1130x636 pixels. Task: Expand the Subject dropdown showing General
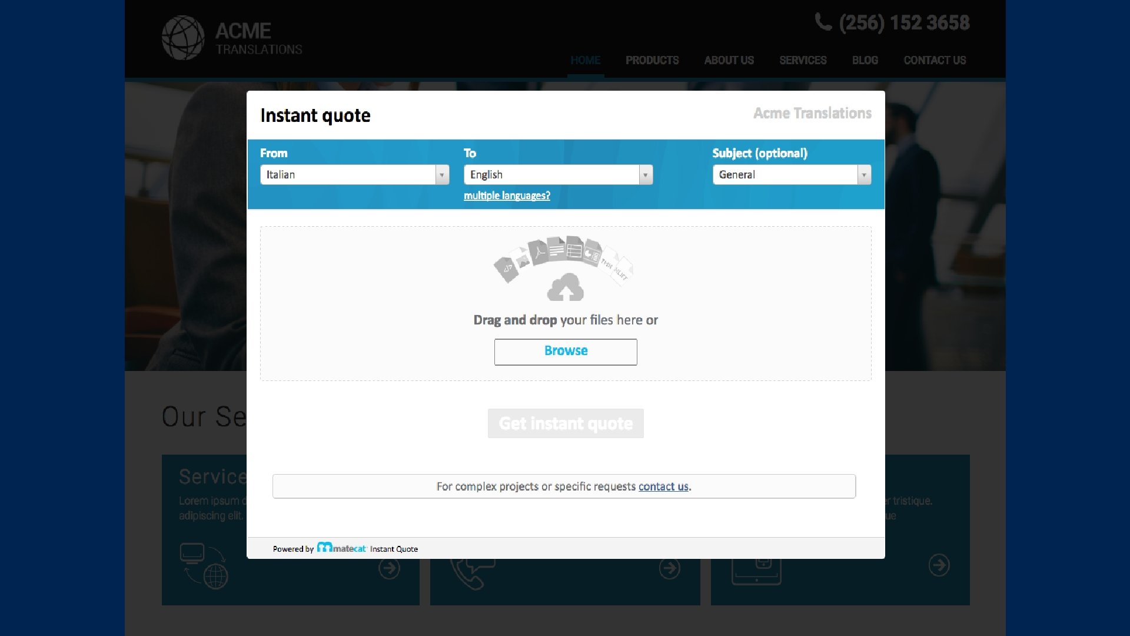[791, 175]
